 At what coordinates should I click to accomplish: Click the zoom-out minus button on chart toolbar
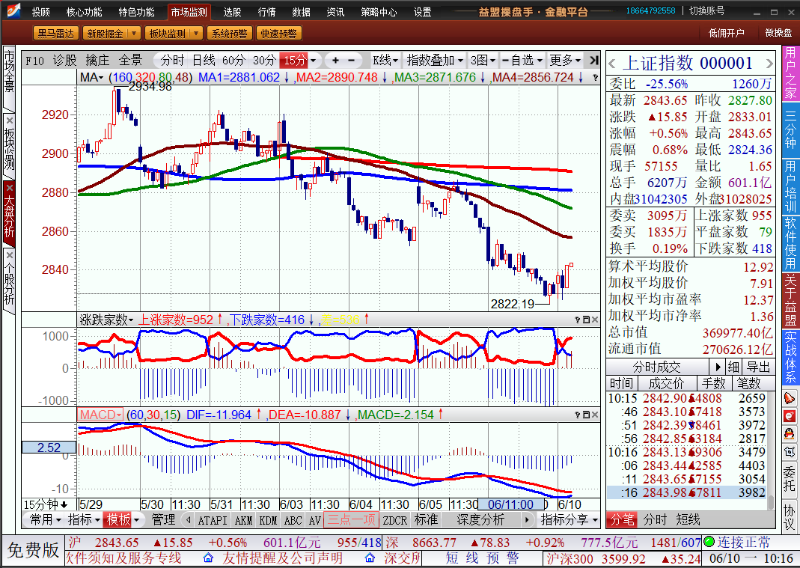(x=352, y=61)
